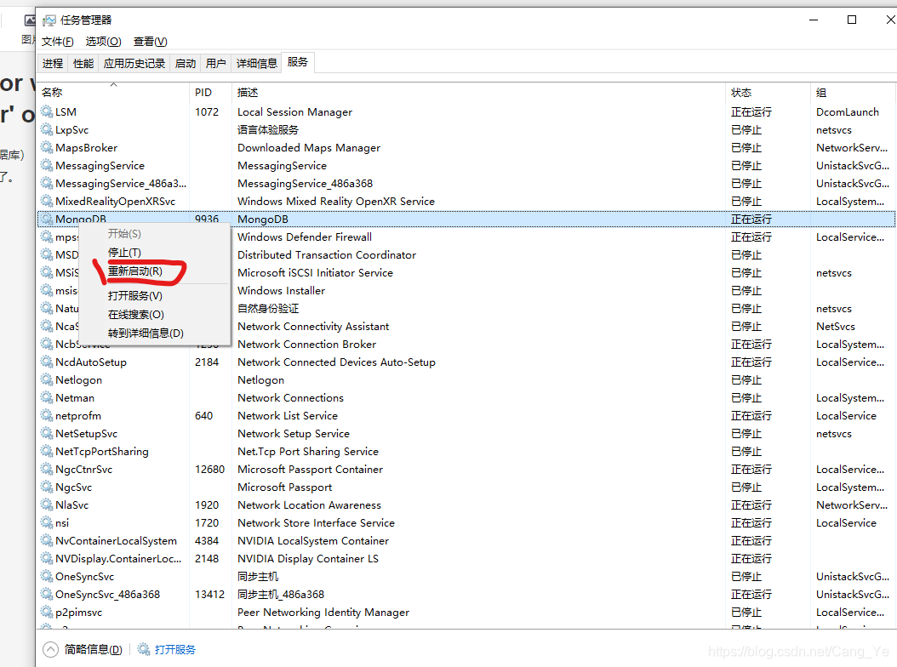Click the gear icon next to NVDisplay.ContainerLoc service
Image resolution: width=897 pixels, height=667 pixels.
[x=46, y=558]
